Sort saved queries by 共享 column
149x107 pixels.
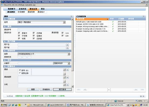[112, 19]
